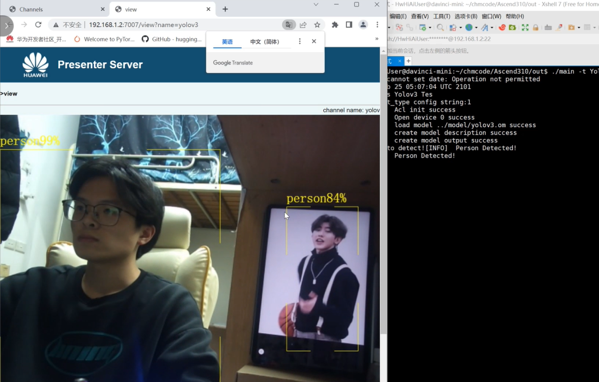Open 华为开发者社区 bookmark
Image resolution: width=599 pixels, height=382 pixels.
coord(36,39)
